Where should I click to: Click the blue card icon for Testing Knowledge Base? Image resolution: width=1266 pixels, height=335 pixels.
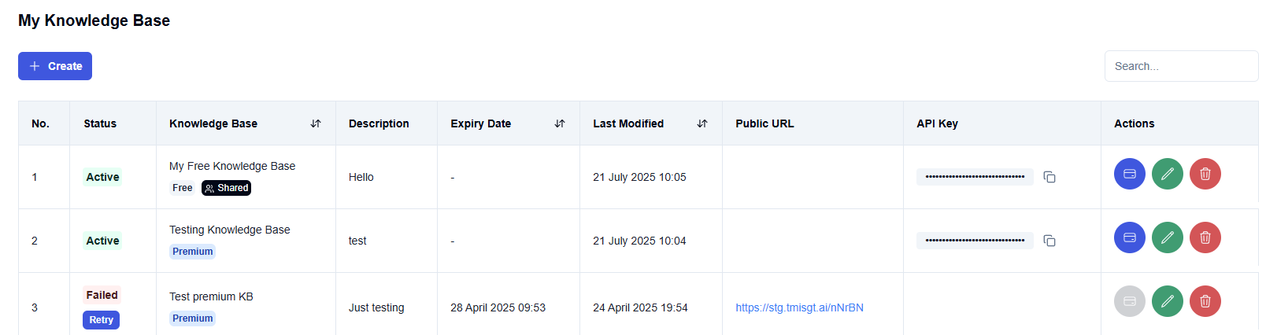point(1129,237)
